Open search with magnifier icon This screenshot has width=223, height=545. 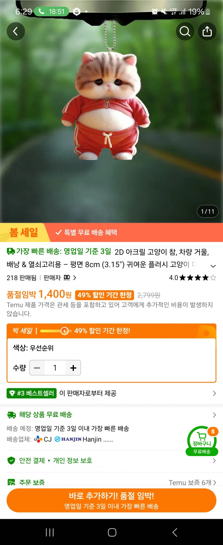185,31
